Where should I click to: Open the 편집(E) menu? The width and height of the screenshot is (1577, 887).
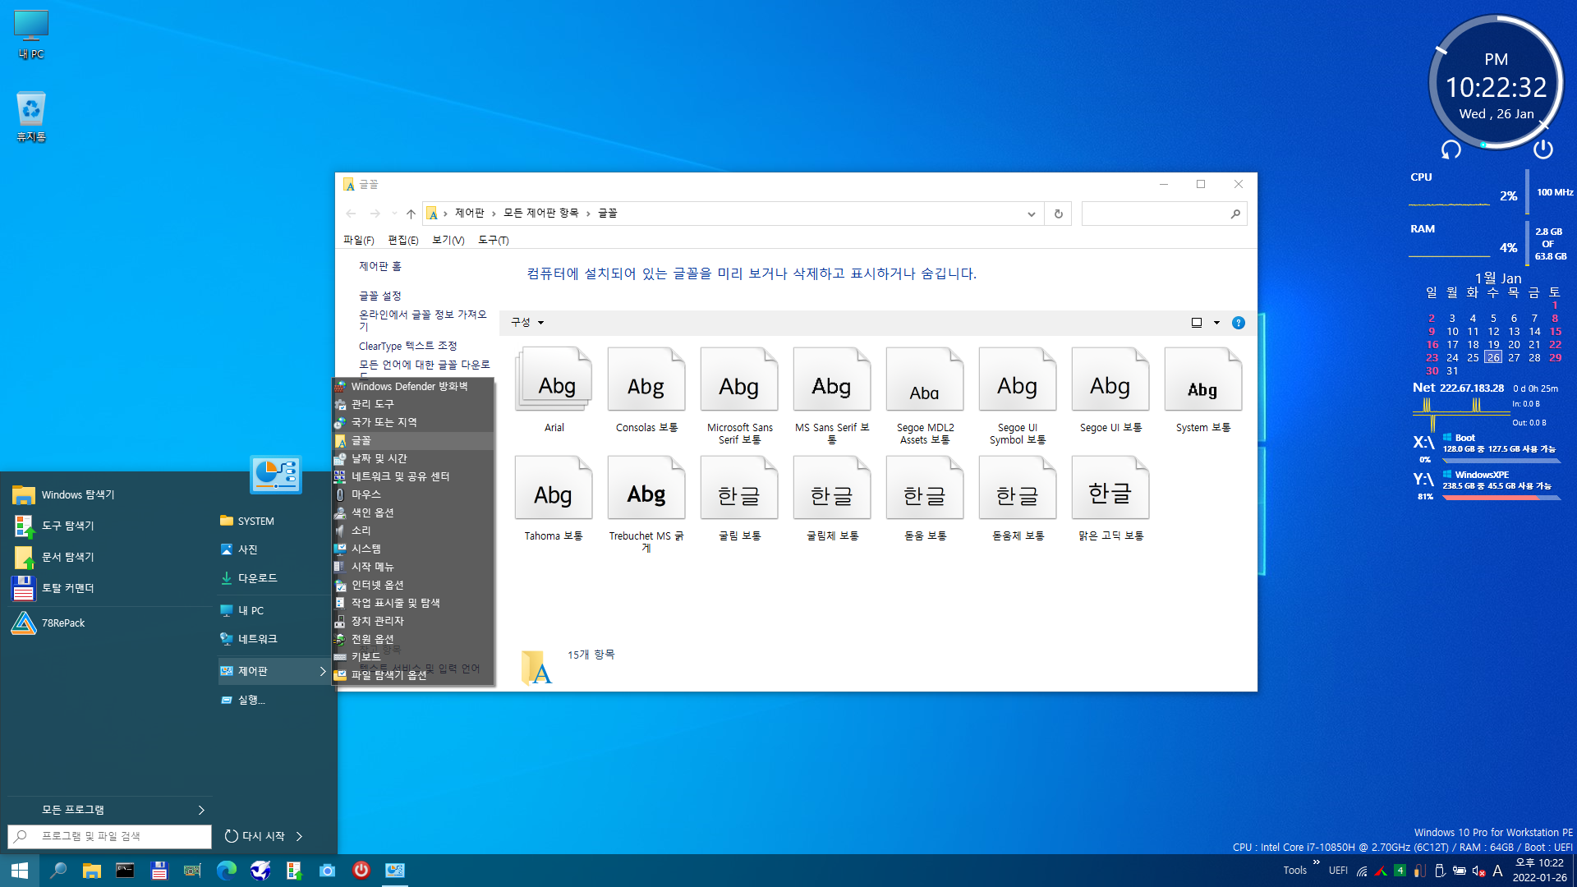pos(402,240)
